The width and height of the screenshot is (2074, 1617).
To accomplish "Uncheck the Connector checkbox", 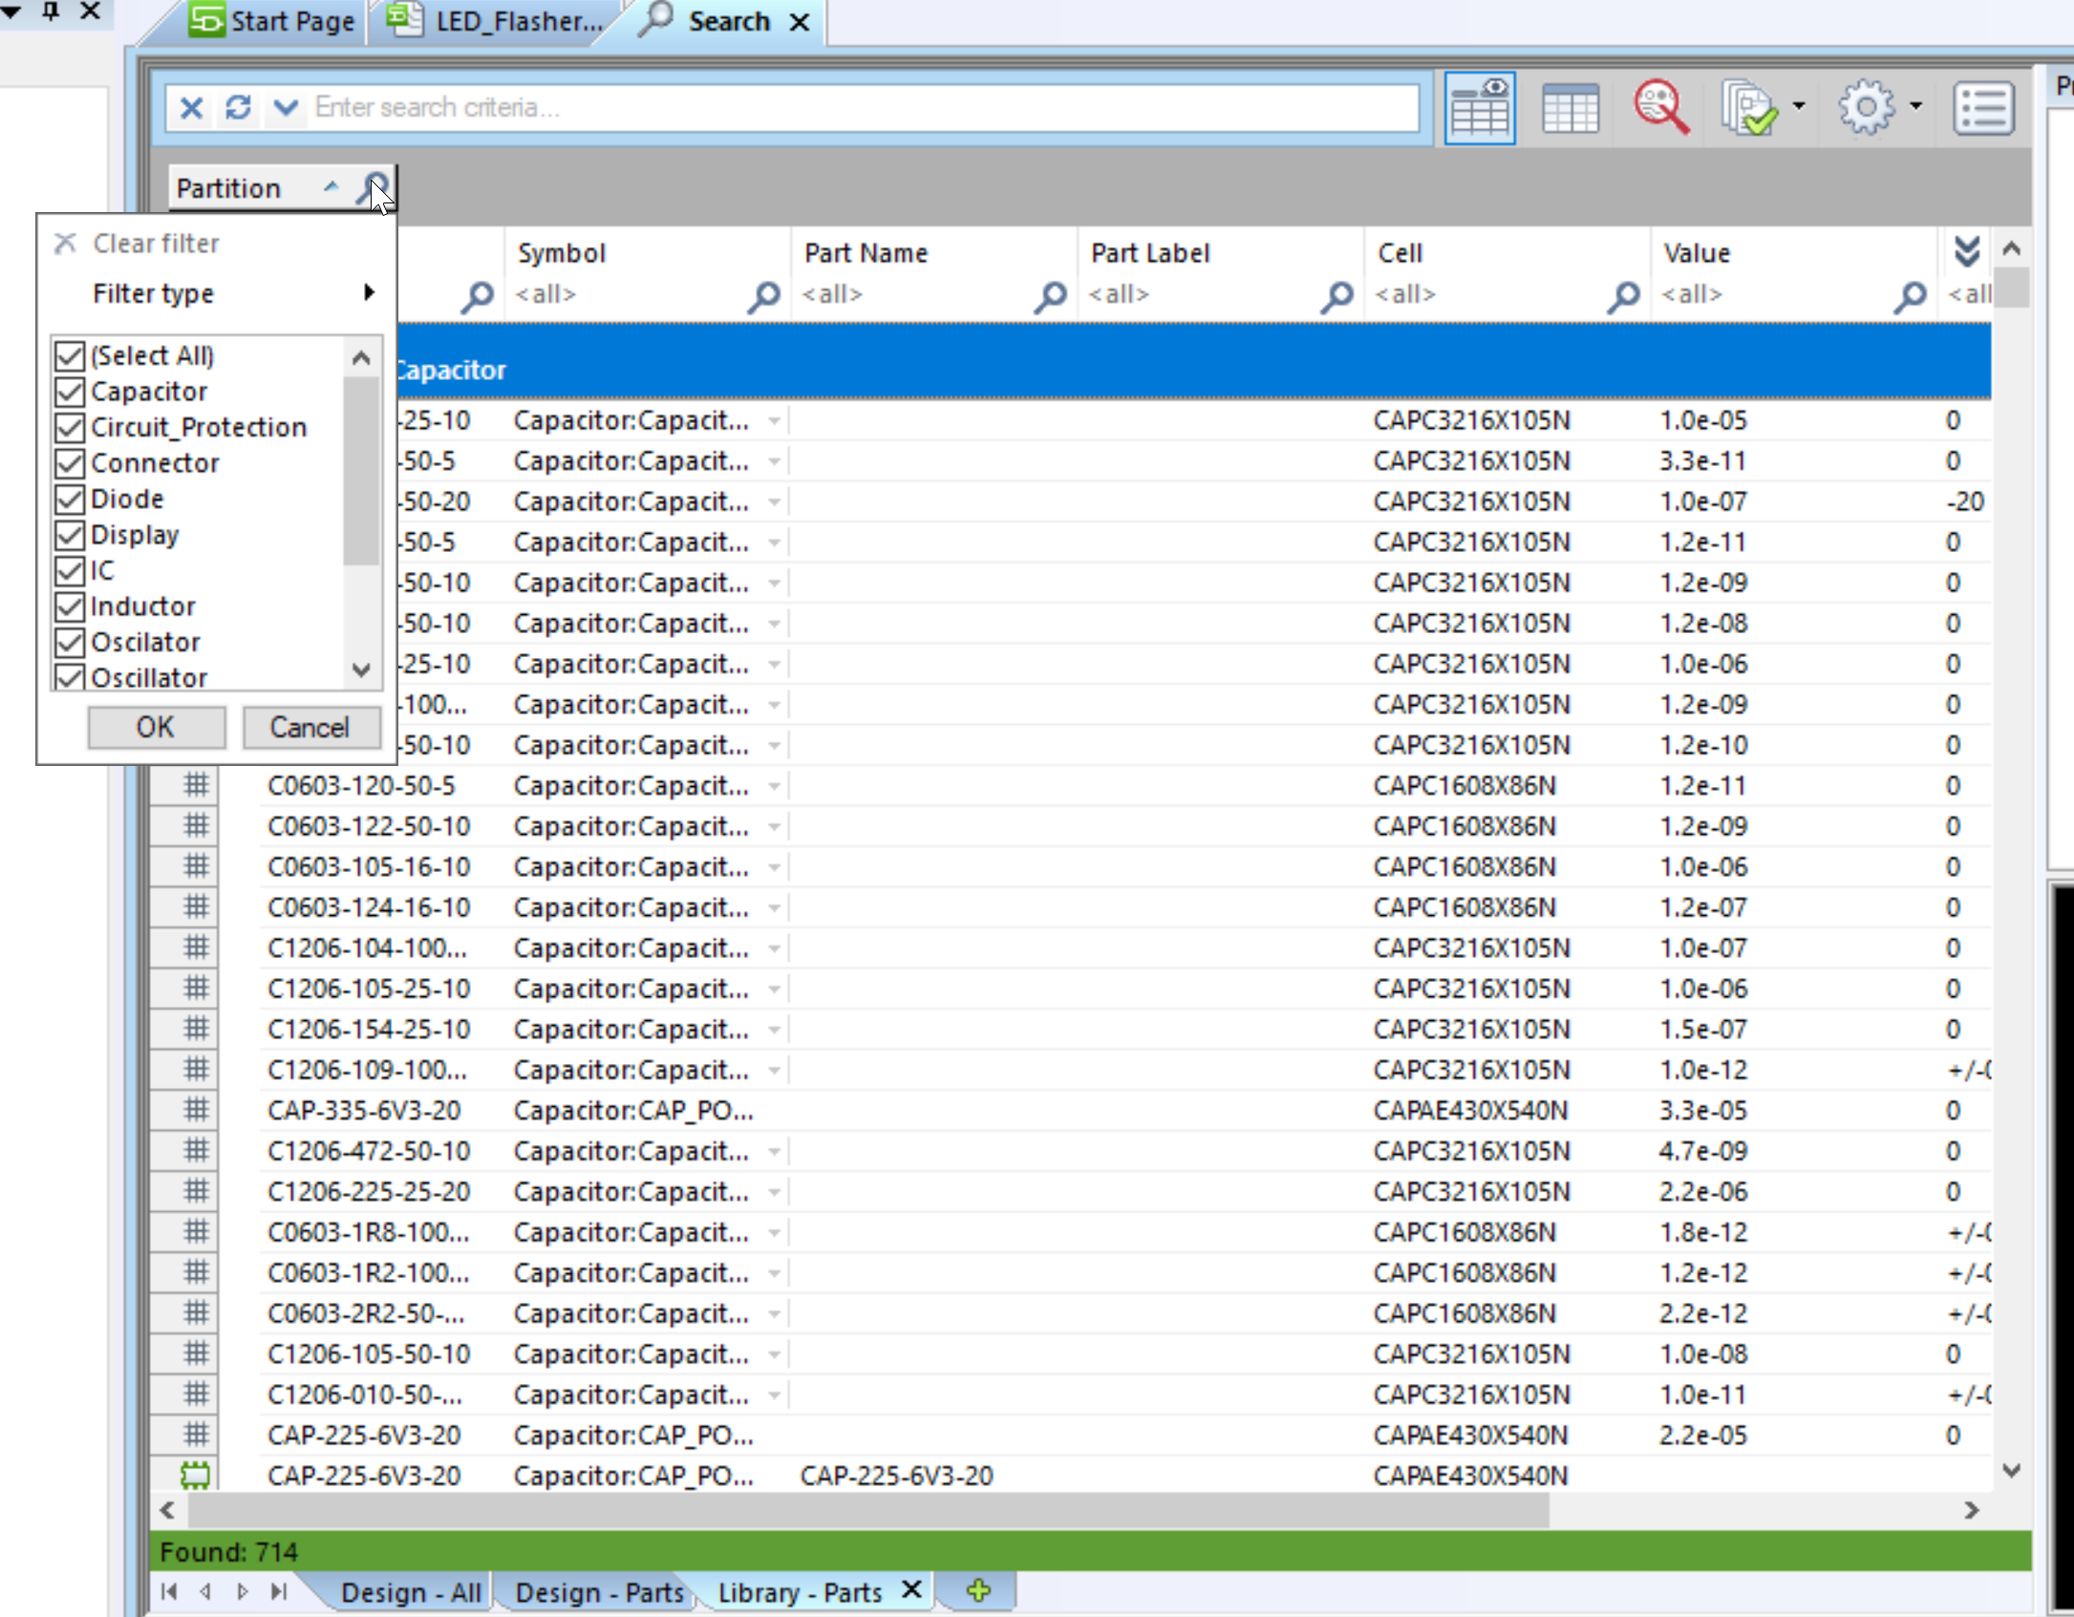I will (70, 463).
